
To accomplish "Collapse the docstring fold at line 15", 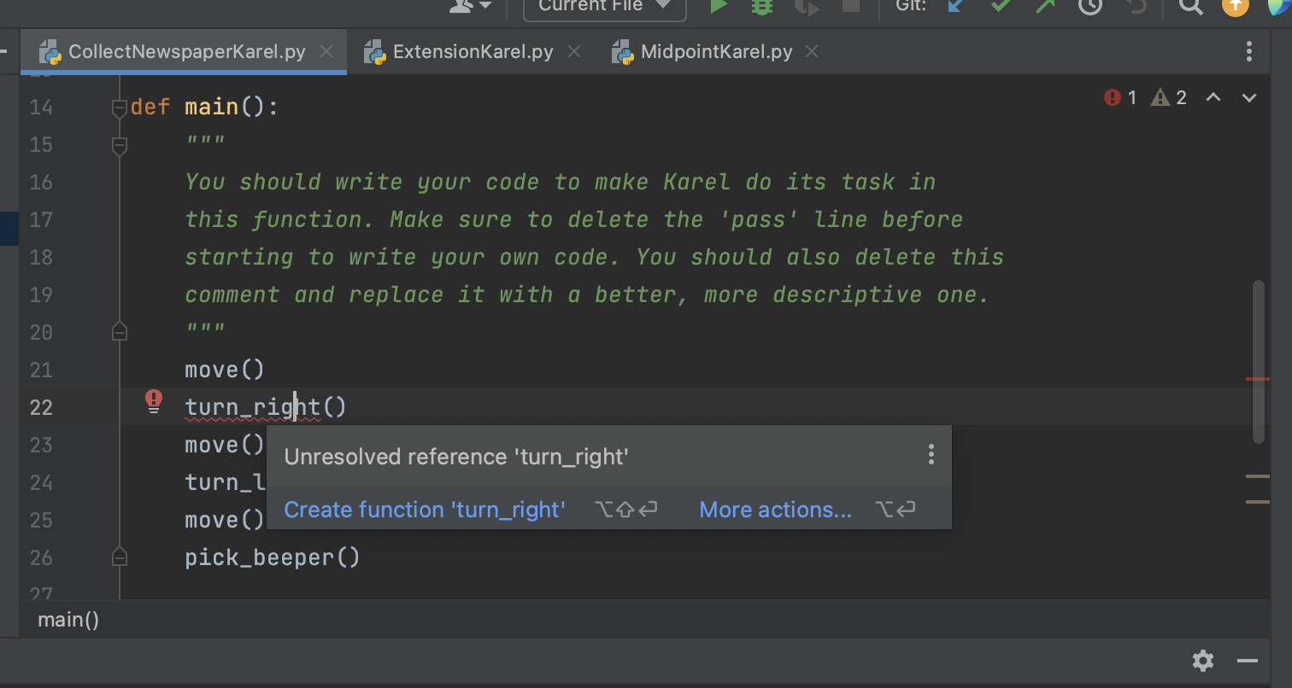I will coord(120,146).
